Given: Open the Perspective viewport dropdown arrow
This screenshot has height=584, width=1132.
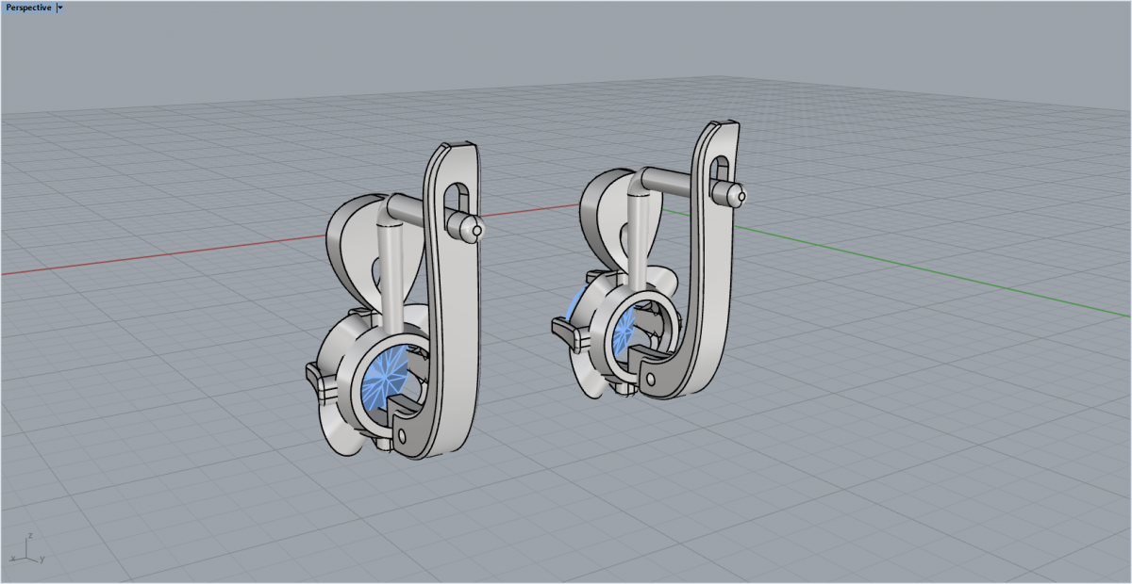Looking at the screenshot, I should pyautogui.click(x=60, y=8).
